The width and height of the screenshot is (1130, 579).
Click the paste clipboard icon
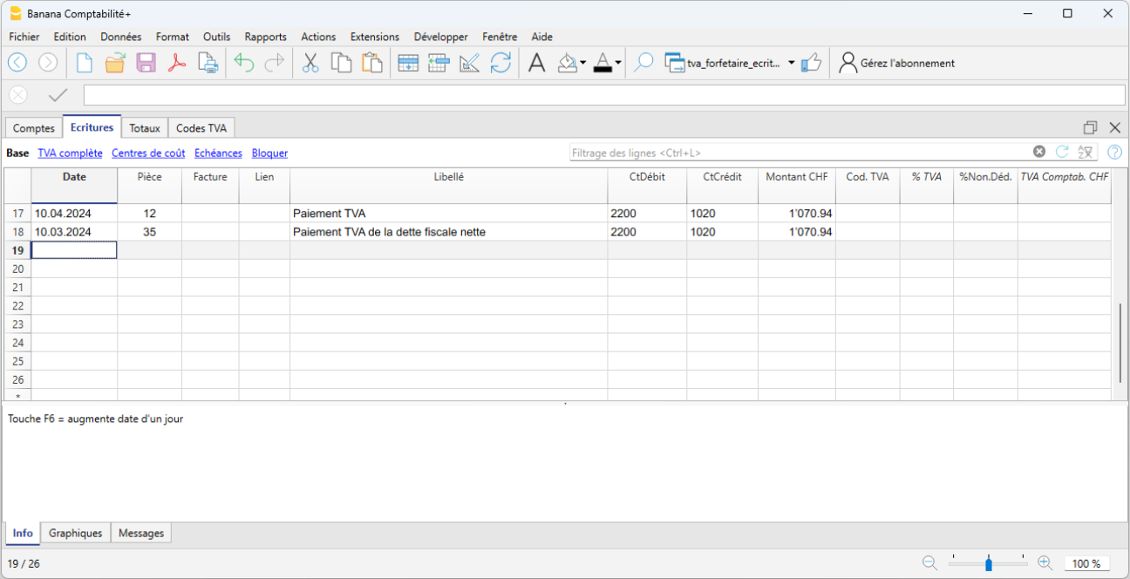(372, 63)
